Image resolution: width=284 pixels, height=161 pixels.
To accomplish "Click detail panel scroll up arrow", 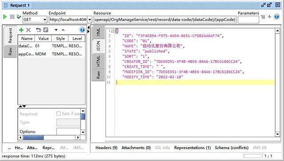I will click(x=83, y=111).
